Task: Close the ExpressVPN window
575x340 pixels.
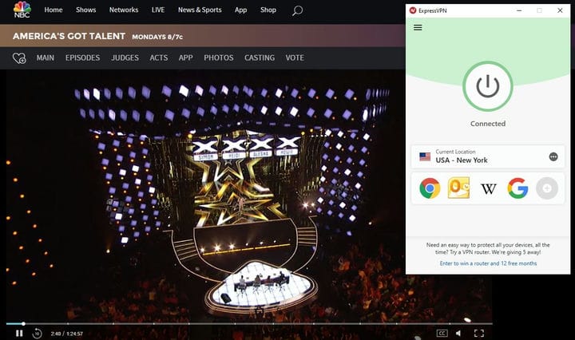Action: [560, 10]
